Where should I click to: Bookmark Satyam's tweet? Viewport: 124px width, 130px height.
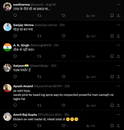[x=112, y=77]
